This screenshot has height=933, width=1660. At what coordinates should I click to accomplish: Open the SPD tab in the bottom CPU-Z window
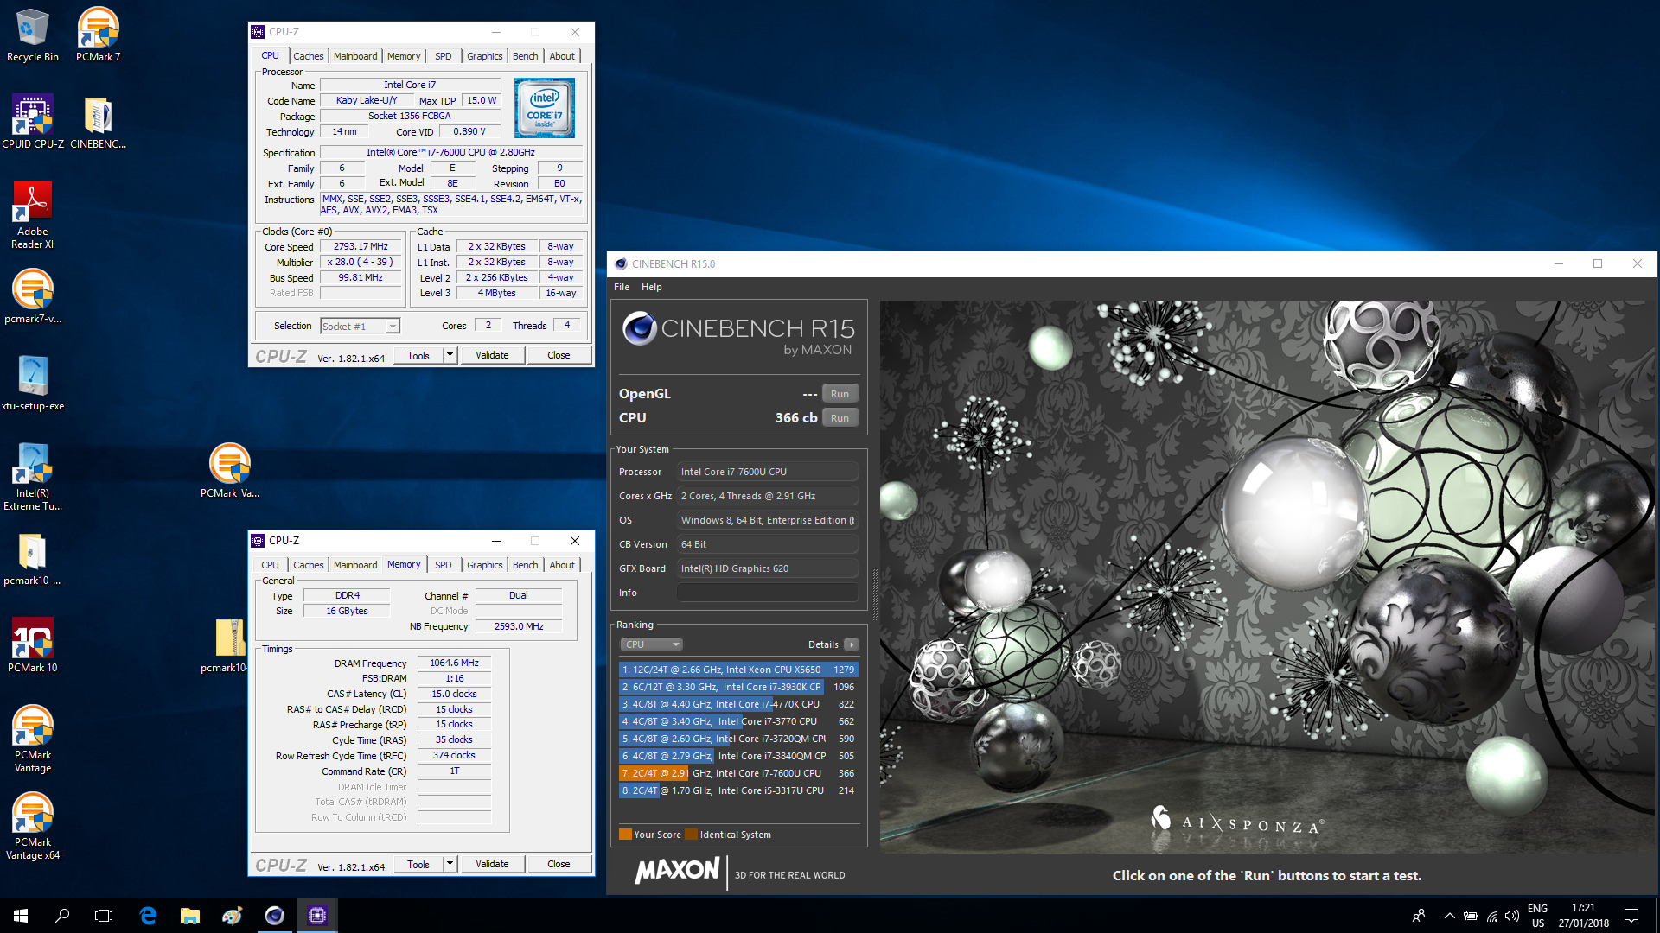(444, 565)
